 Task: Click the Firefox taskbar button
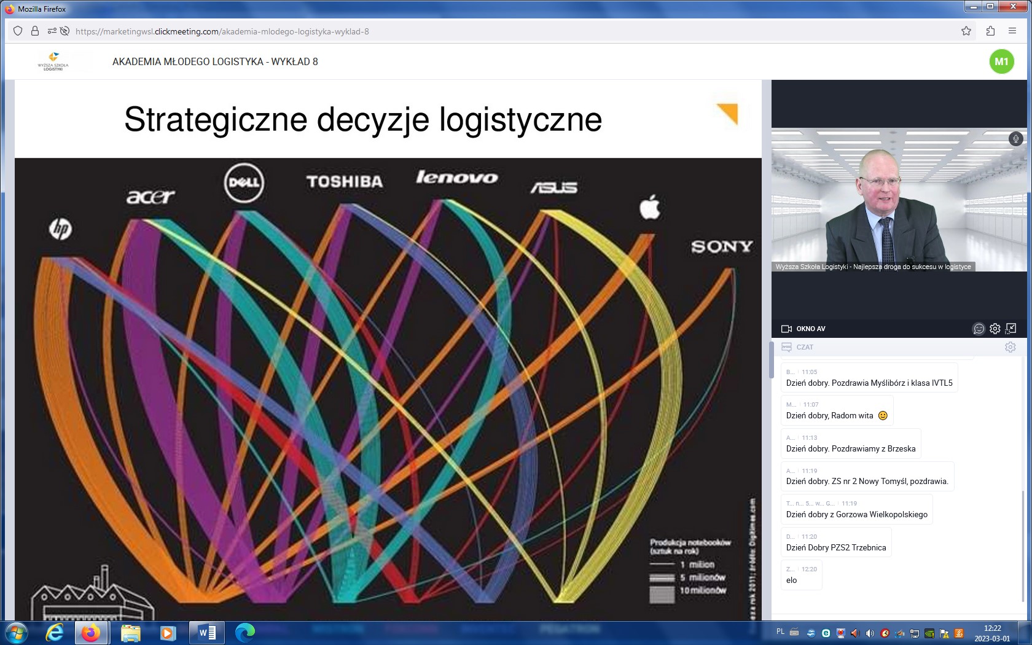[92, 632]
